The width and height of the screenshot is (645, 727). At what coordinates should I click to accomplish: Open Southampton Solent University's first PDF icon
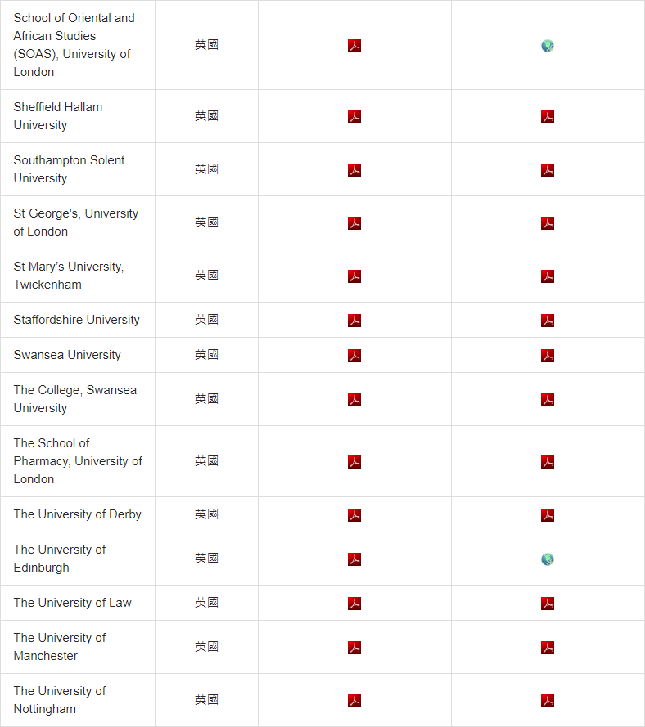[354, 170]
